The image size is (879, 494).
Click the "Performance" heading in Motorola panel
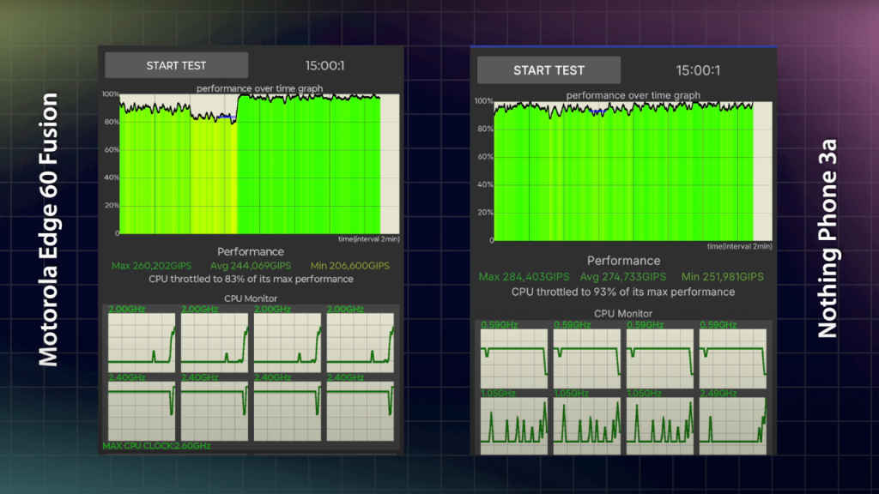tap(251, 251)
